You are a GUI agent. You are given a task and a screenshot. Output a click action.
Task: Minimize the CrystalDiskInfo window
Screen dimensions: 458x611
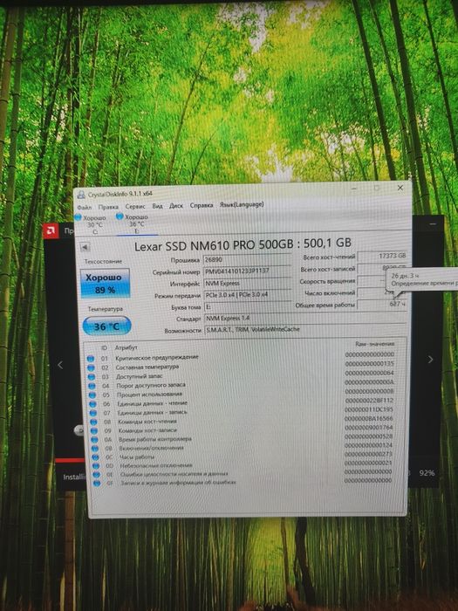tap(354, 189)
